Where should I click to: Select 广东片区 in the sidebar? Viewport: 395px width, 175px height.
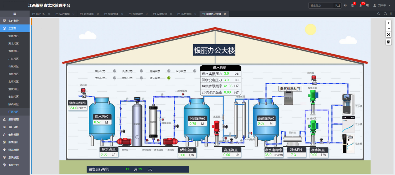[14, 59]
